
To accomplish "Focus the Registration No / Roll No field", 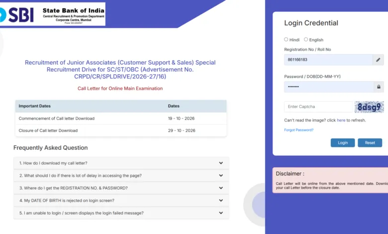I will pos(328,60).
